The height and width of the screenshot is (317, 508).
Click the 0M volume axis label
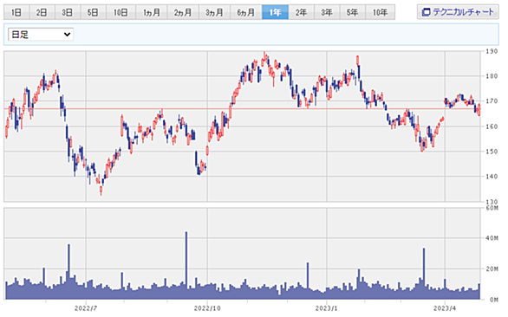pos(494,300)
